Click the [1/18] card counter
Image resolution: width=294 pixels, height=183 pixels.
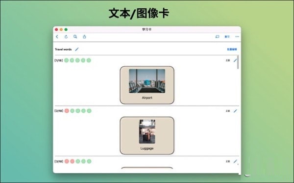point(59,61)
